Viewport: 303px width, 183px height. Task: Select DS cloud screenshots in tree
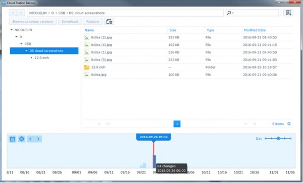coord(44,51)
